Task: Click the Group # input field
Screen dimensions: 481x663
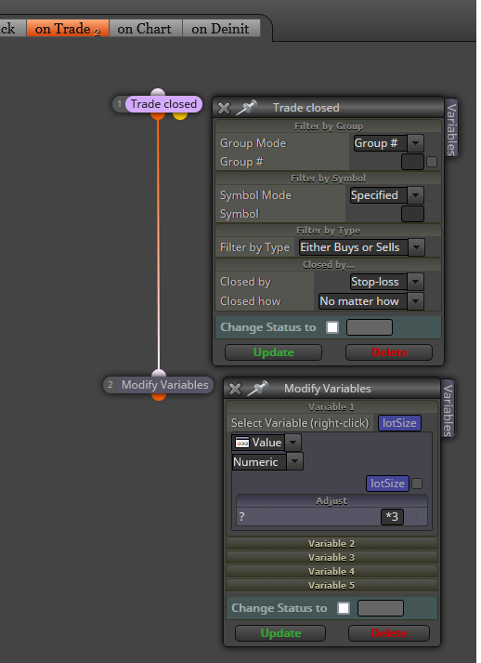Action: (x=412, y=162)
